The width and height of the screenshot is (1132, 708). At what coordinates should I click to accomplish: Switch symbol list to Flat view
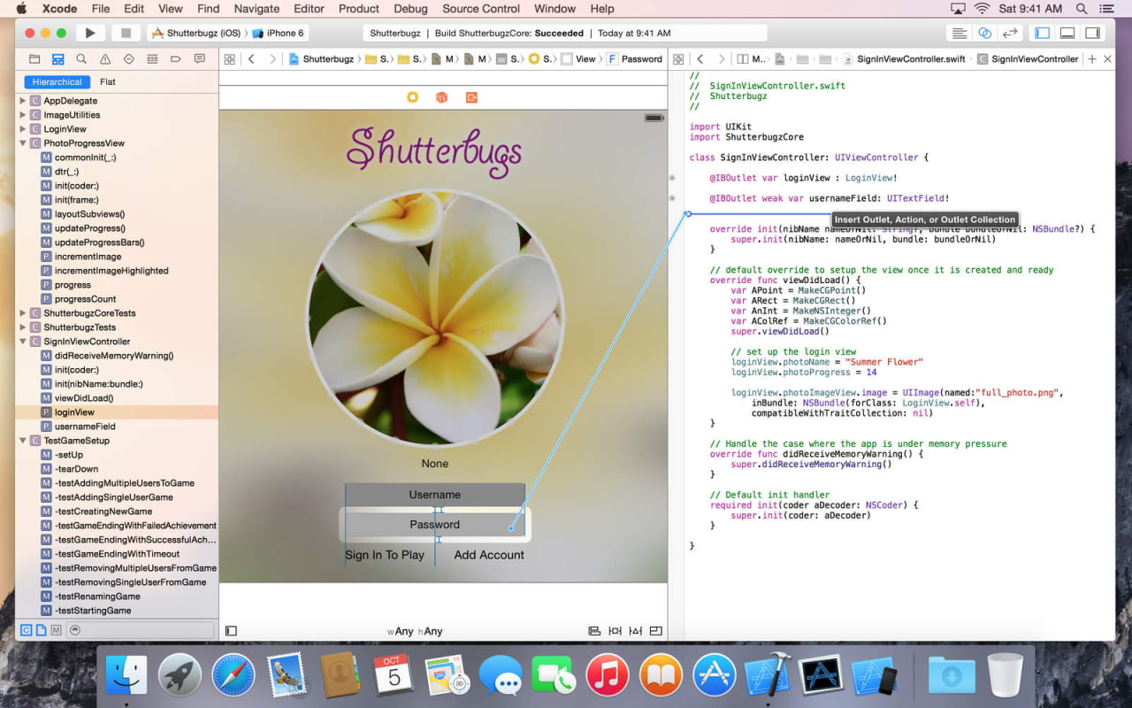coord(108,82)
